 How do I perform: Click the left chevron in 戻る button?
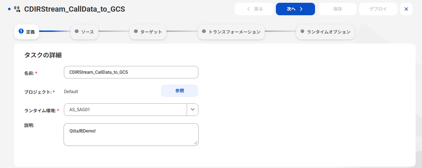click(249, 9)
